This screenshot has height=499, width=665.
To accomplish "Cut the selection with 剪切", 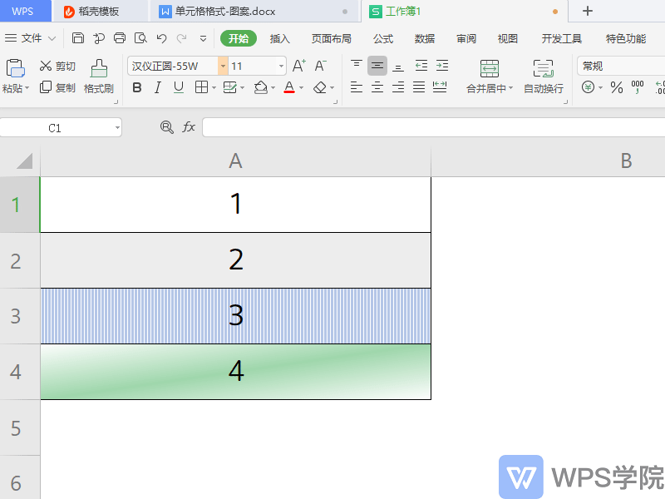I will click(57, 66).
